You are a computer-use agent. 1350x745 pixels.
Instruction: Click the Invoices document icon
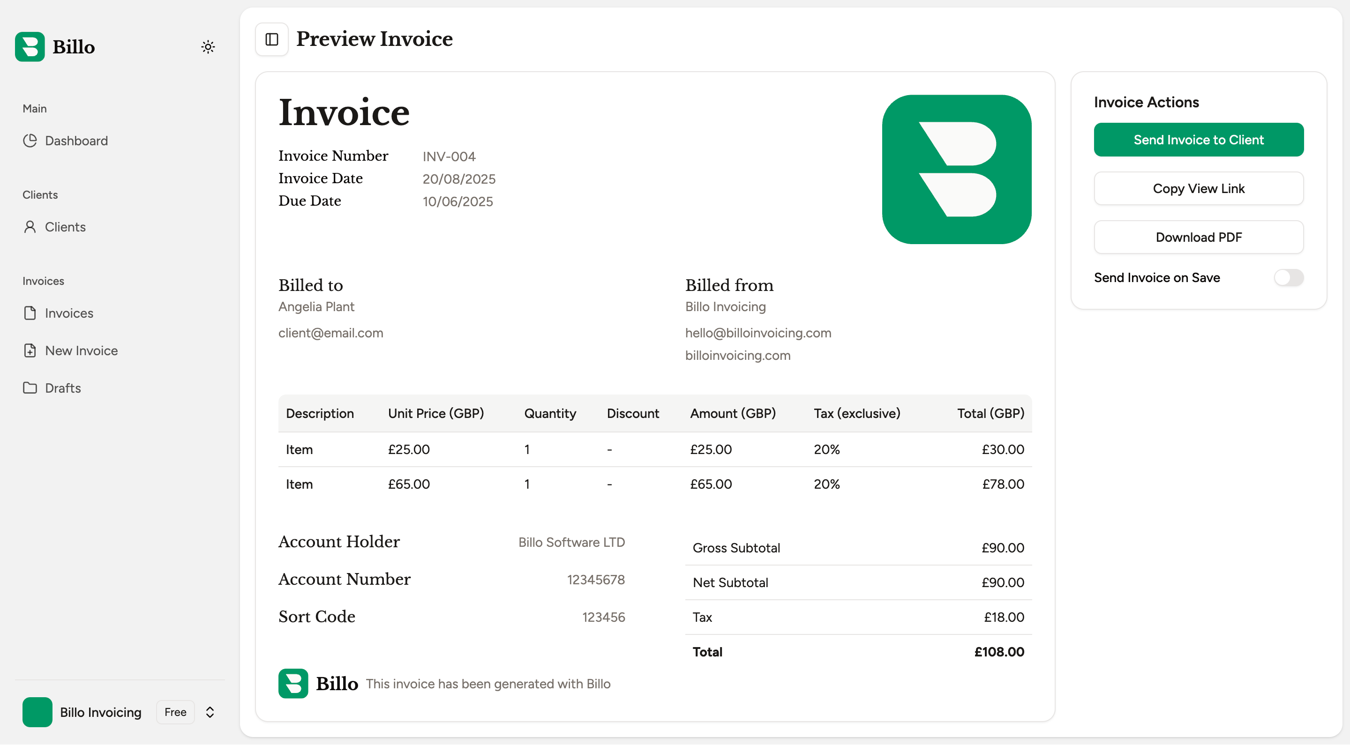pyautogui.click(x=30, y=313)
